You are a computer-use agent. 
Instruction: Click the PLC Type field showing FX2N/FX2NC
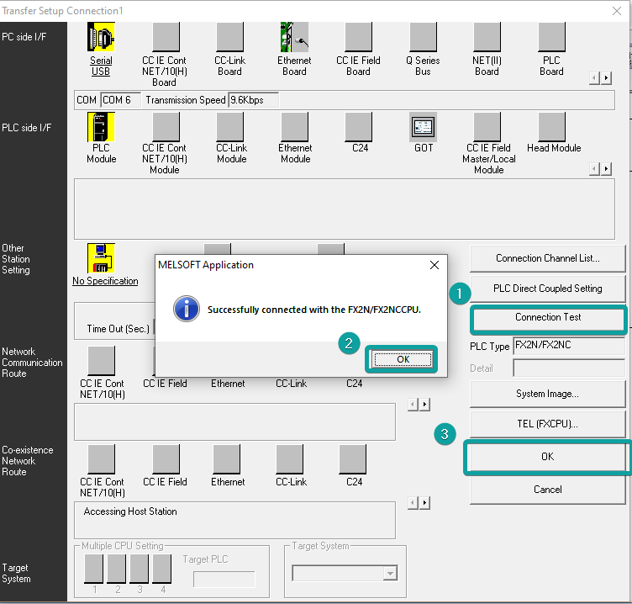pos(569,346)
